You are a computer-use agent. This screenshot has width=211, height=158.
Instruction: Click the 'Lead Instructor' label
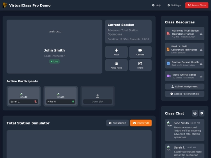[x=54, y=56]
